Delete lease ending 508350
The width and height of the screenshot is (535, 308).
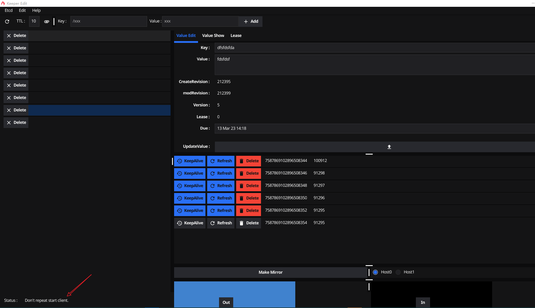[x=249, y=198]
